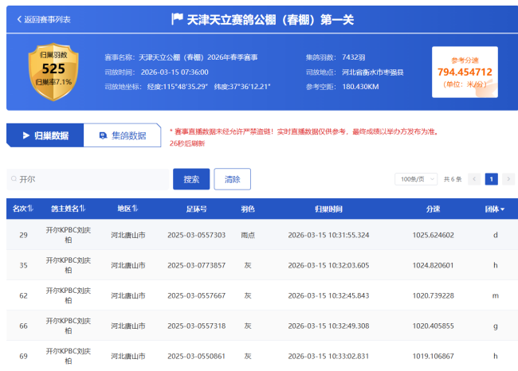Viewport: 518px width, 371px height.
Task: Open the 100条/页 page size dropdown
Action: (415, 179)
